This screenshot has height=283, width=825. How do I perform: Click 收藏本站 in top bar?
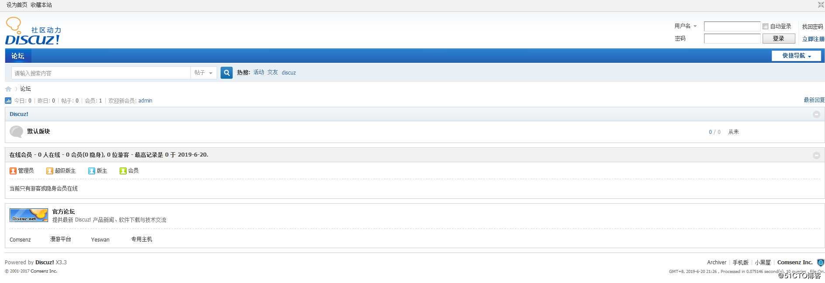pyautogui.click(x=41, y=5)
